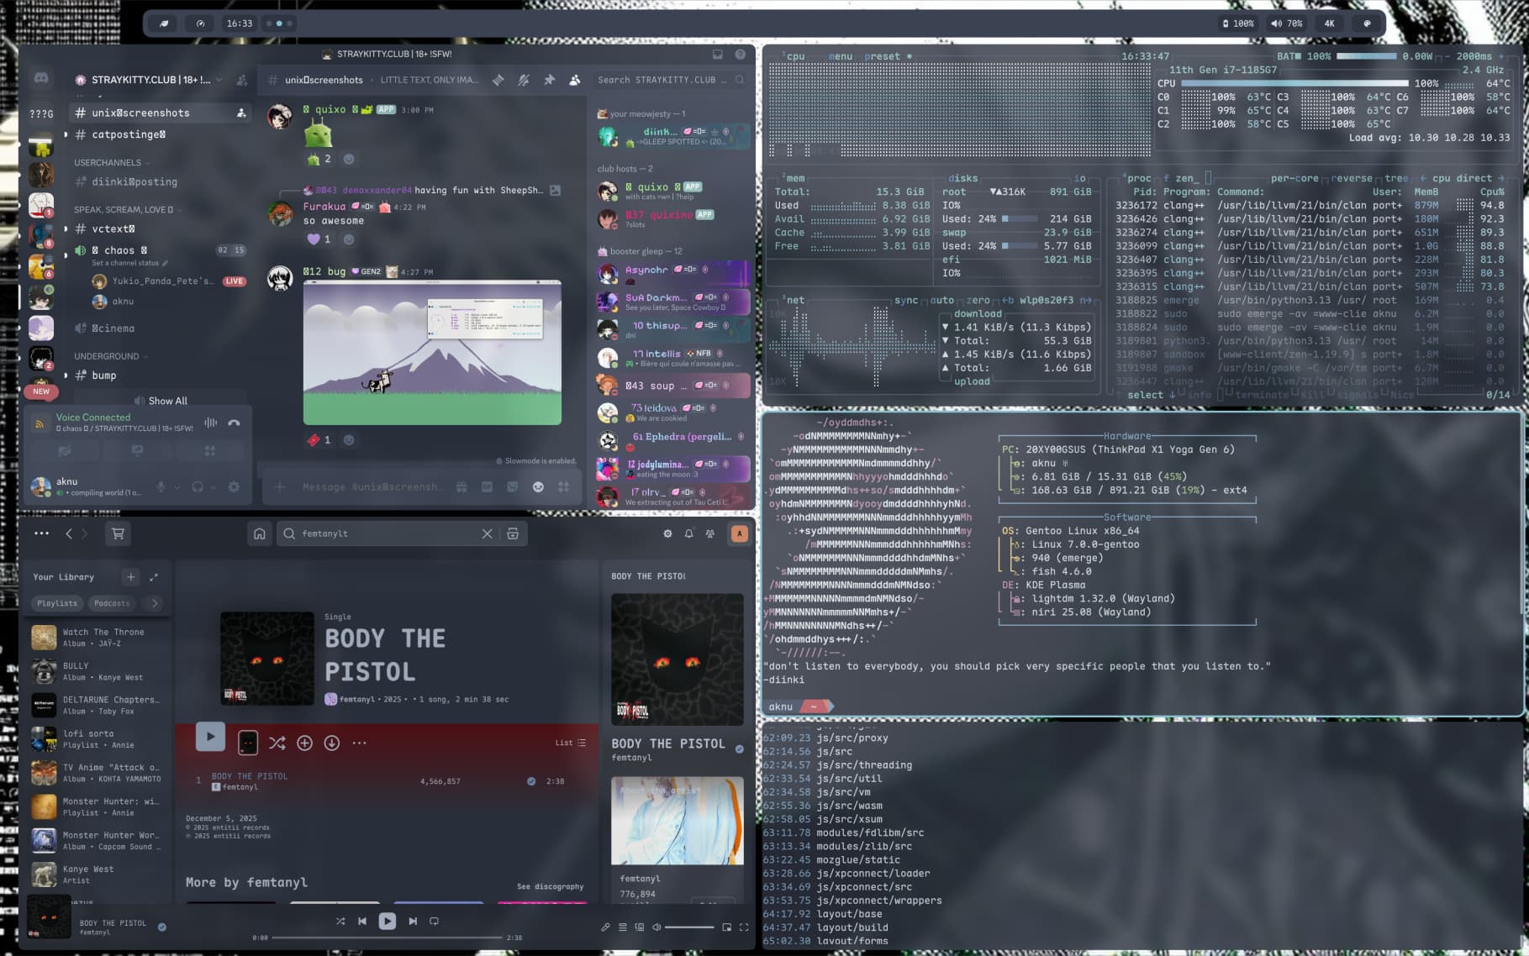Open Spotify settings gear icon
The width and height of the screenshot is (1529, 956).
pyautogui.click(x=667, y=533)
